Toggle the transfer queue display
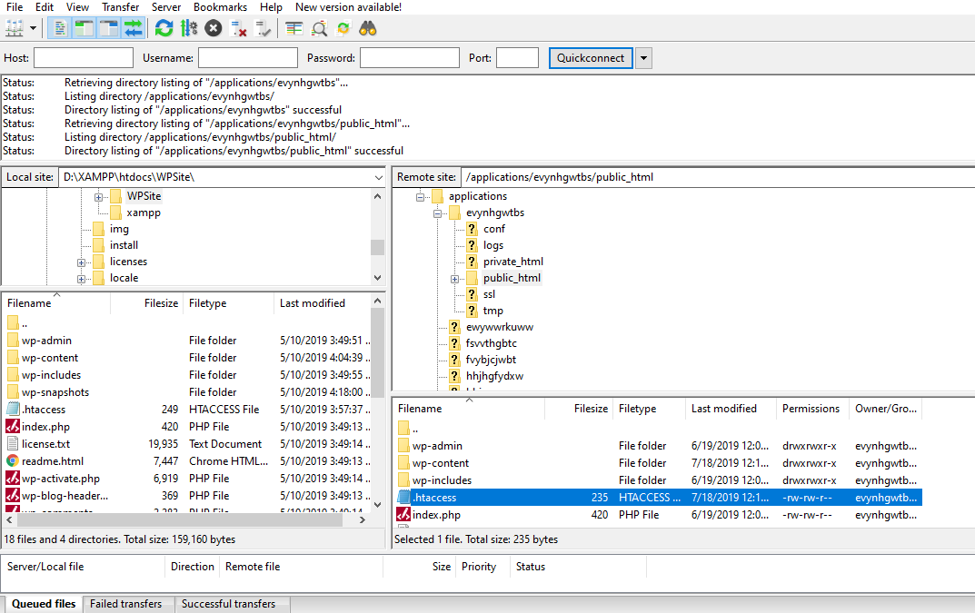 [x=133, y=28]
